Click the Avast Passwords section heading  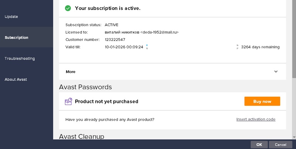[x=85, y=87]
